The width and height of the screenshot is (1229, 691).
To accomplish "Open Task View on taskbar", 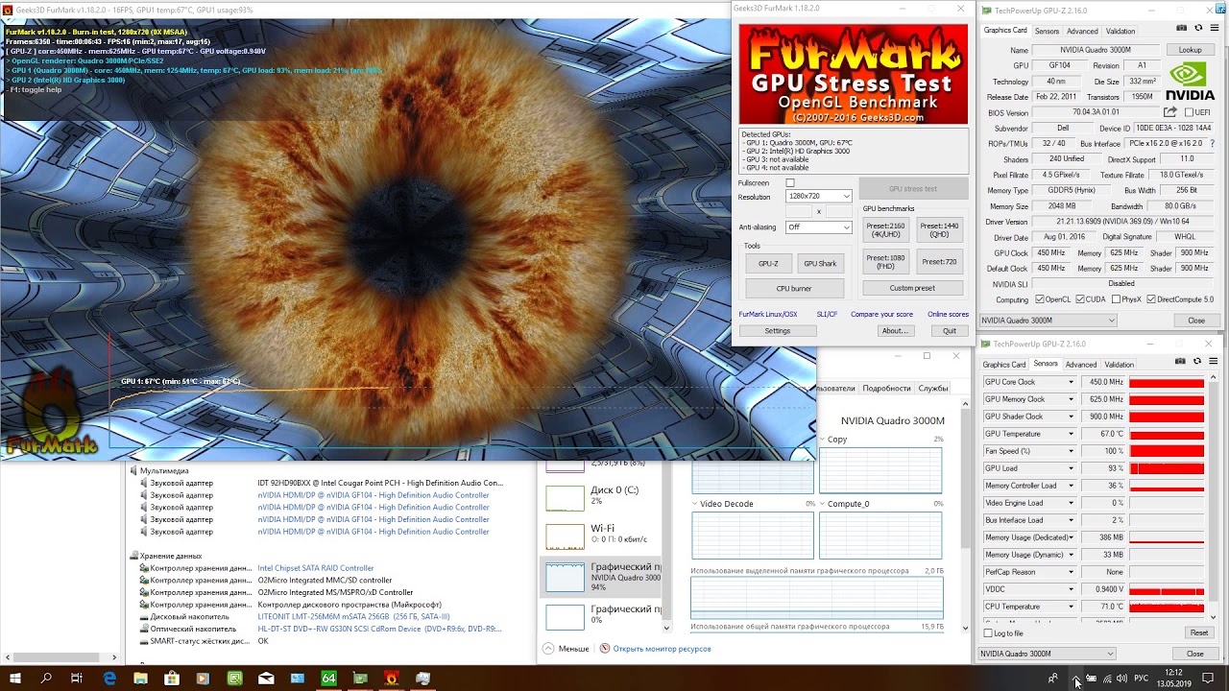I will pyautogui.click(x=77, y=679).
